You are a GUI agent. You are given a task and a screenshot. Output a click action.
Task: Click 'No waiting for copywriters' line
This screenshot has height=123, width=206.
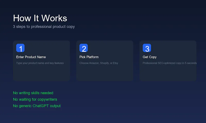35,99
